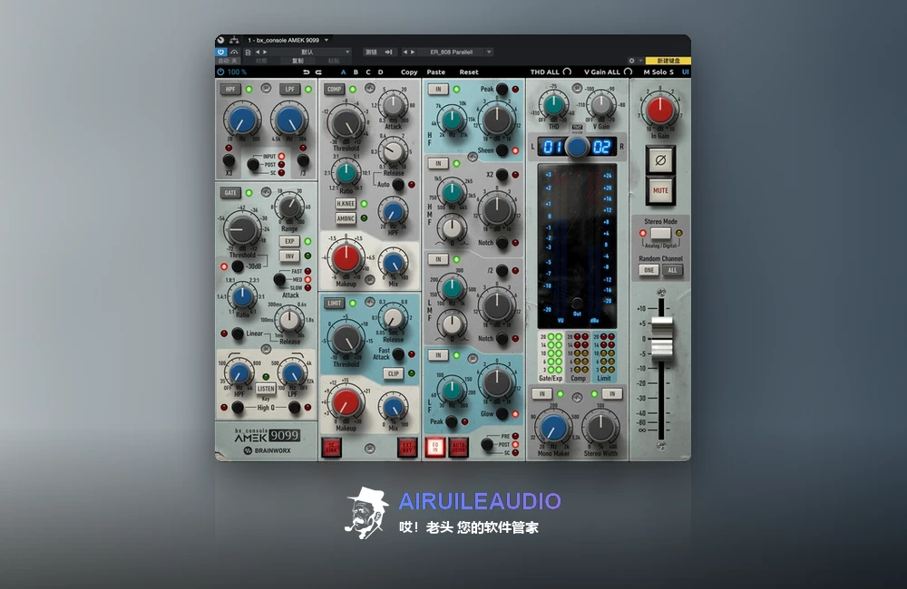Toggle the plugin power icon beside 100 %
The image size is (907, 589).
pyautogui.click(x=220, y=72)
